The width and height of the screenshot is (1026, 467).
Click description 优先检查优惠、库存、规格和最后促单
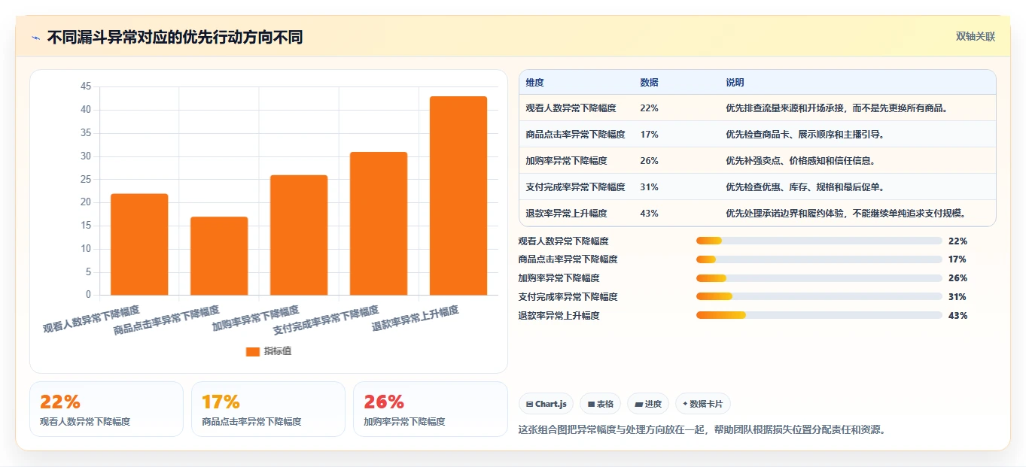(x=805, y=187)
